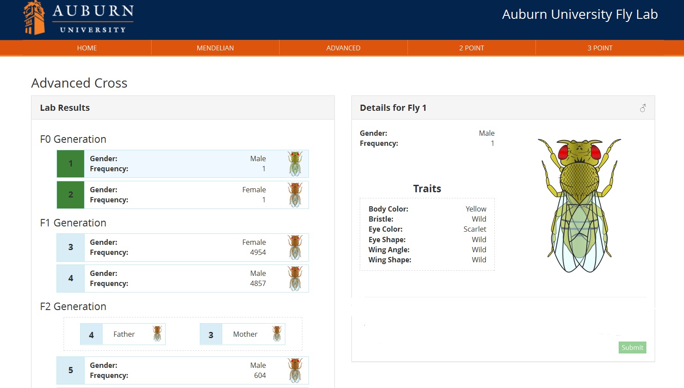Image resolution: width=684 pixels, height=388 pixels.
Task: Select the green number 2 fly box
Action: (x=71, y=195)
